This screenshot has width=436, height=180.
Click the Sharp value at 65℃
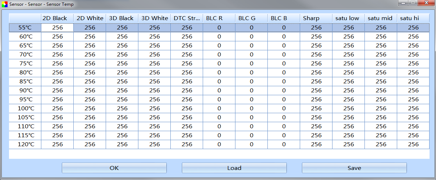click(316, 46)
